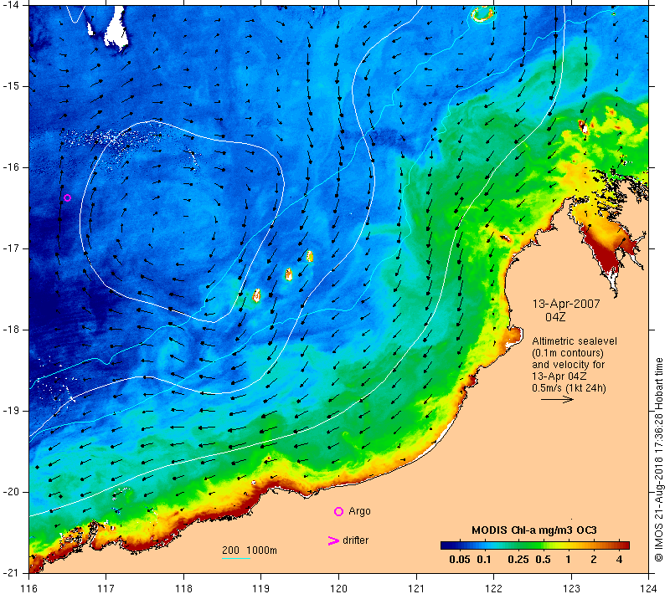
Task: Click the MODIS Chl-a mg/m3 OC3 title
Action: point(533,530)
